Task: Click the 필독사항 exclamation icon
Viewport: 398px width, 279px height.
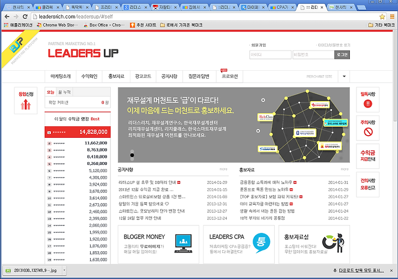Action: coord(368,104)
